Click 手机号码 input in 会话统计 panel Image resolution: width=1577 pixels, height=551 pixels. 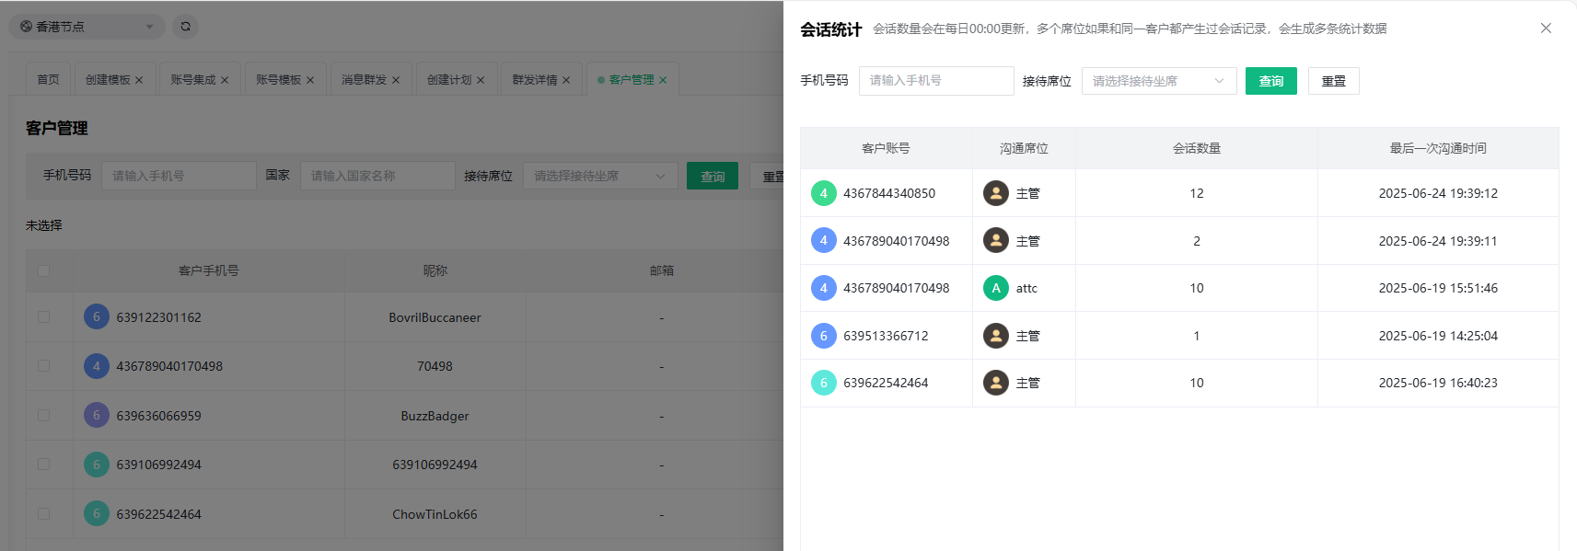936,81
